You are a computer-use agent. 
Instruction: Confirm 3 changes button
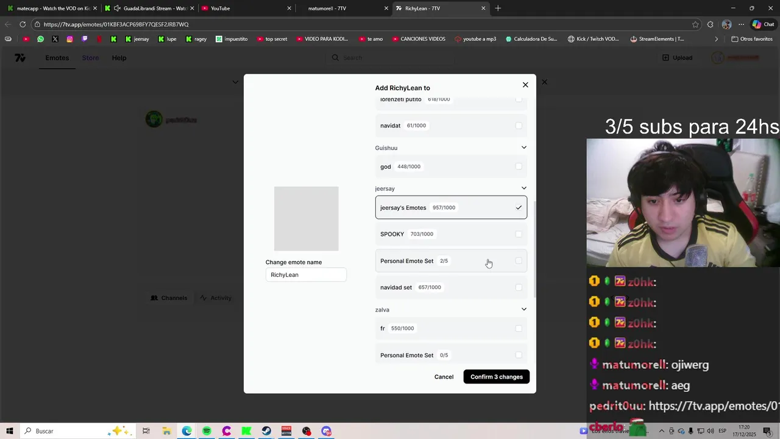[x=497, y=377]
